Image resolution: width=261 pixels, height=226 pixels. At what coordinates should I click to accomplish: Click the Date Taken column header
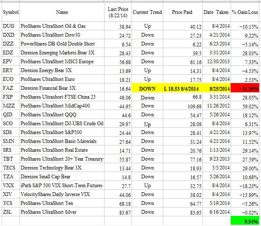216,12
